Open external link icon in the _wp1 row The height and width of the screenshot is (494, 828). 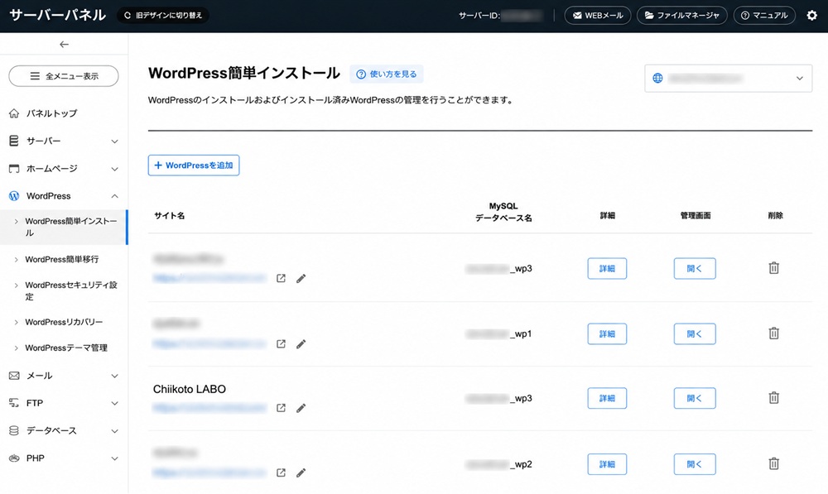[x=281, y=343]
